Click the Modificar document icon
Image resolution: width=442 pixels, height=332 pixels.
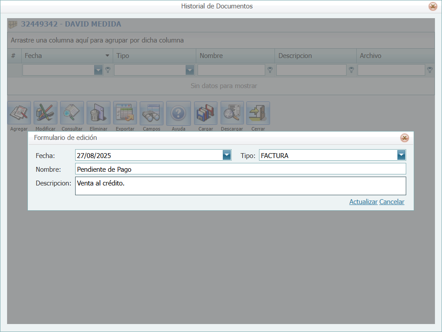(x=46, y=113)
